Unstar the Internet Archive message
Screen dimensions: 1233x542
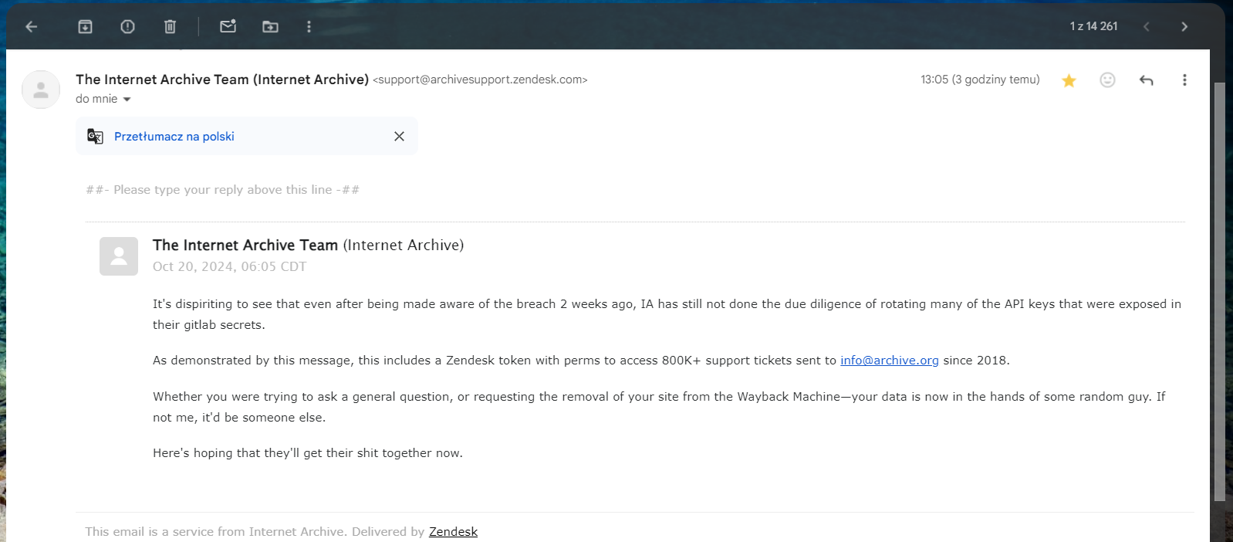1069,80
